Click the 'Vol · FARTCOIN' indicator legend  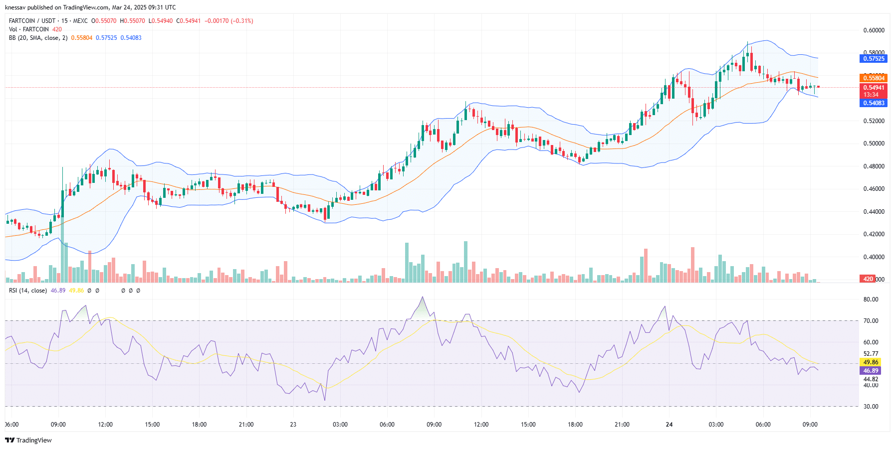click(29, 29)
